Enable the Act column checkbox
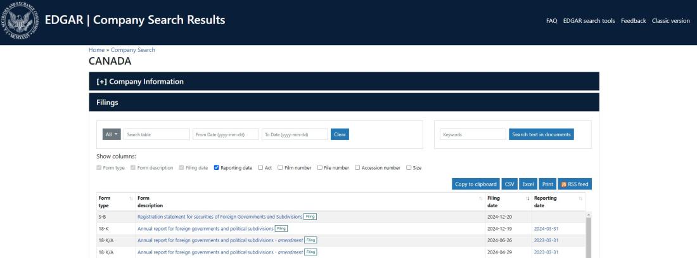This screenshot has height=258, width=697. (x=260, y=168)
